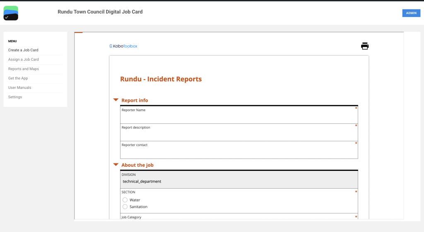The width and height of the screenshot is (424, 232).
Task: Open Settings in the sidebar menu
Action: coord(15,97)
